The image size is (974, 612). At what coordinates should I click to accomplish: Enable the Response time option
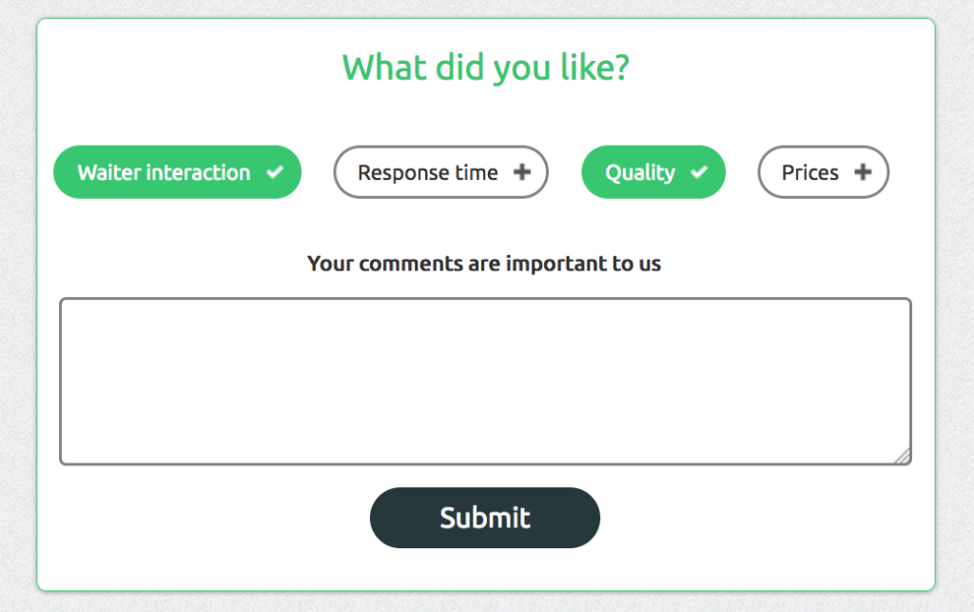click(440, 172)
